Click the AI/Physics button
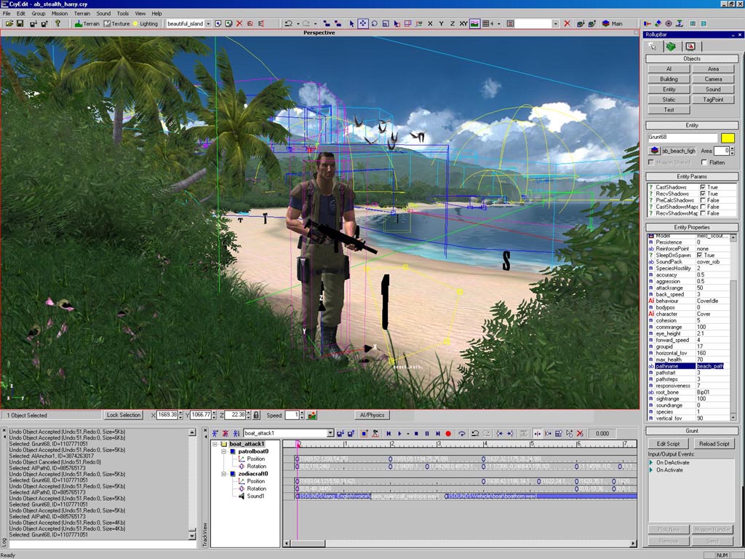745x559 pixels. coord(372,415)
